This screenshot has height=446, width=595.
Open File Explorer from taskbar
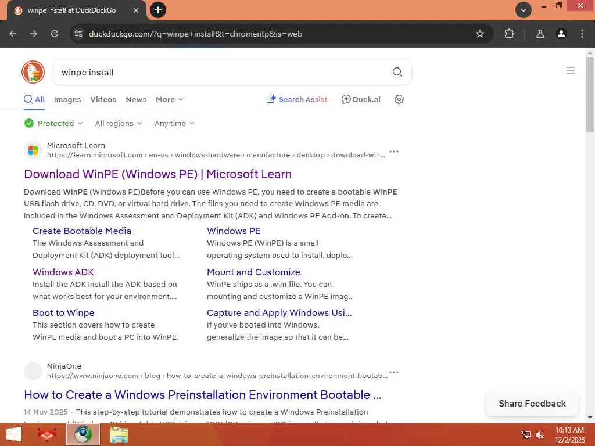pos(119,434)
